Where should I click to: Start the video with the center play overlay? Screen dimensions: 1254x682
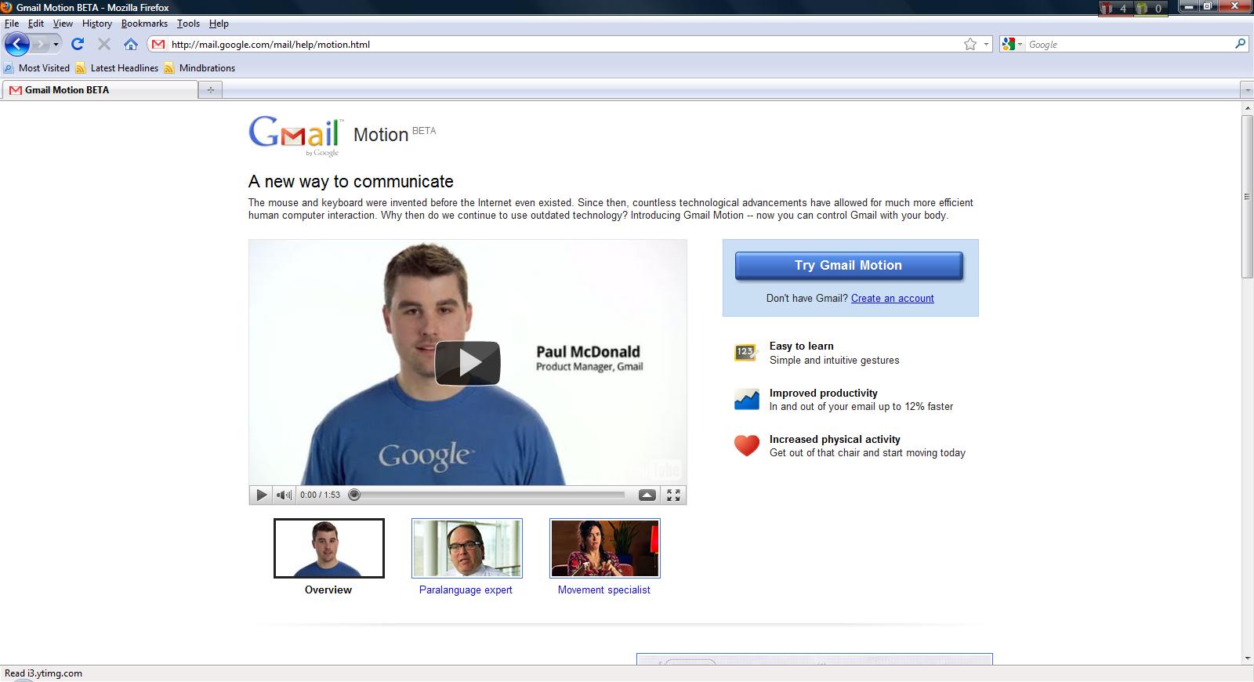[x=468, y=363]
